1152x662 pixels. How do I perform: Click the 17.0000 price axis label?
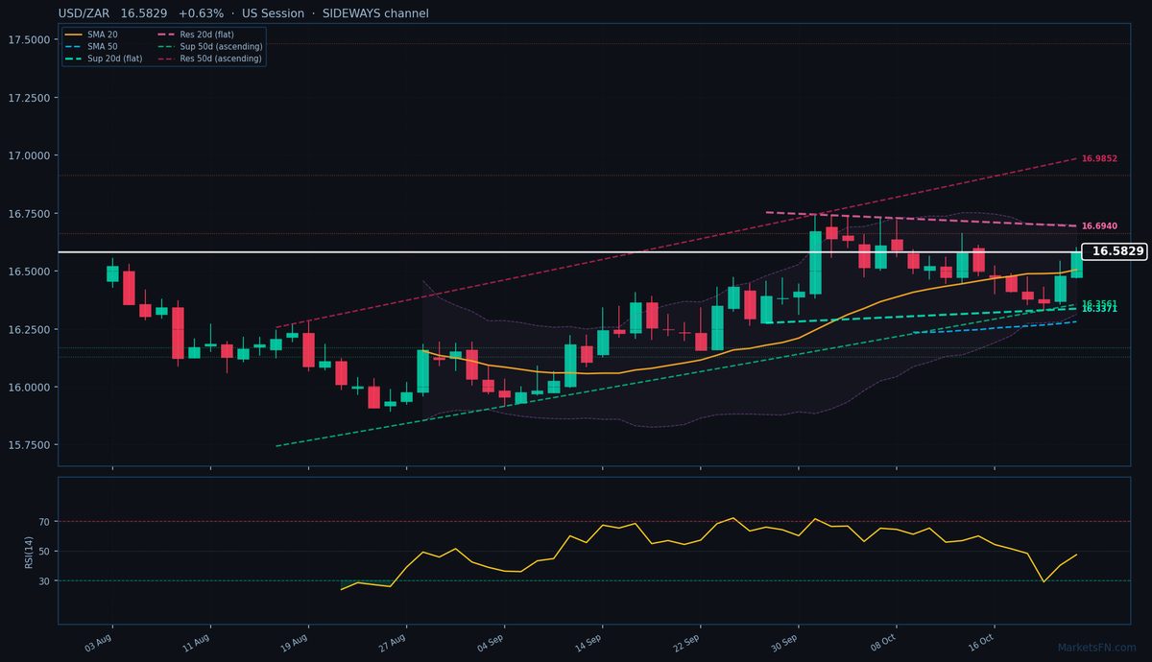29,155
